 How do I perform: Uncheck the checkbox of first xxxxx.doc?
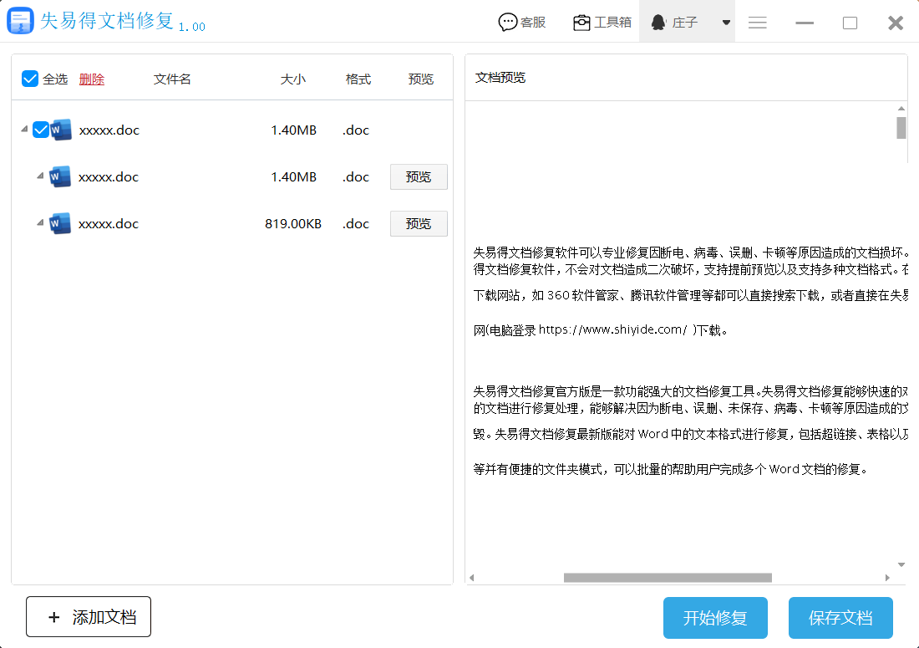pyautogui.click(x=40, y=129)
